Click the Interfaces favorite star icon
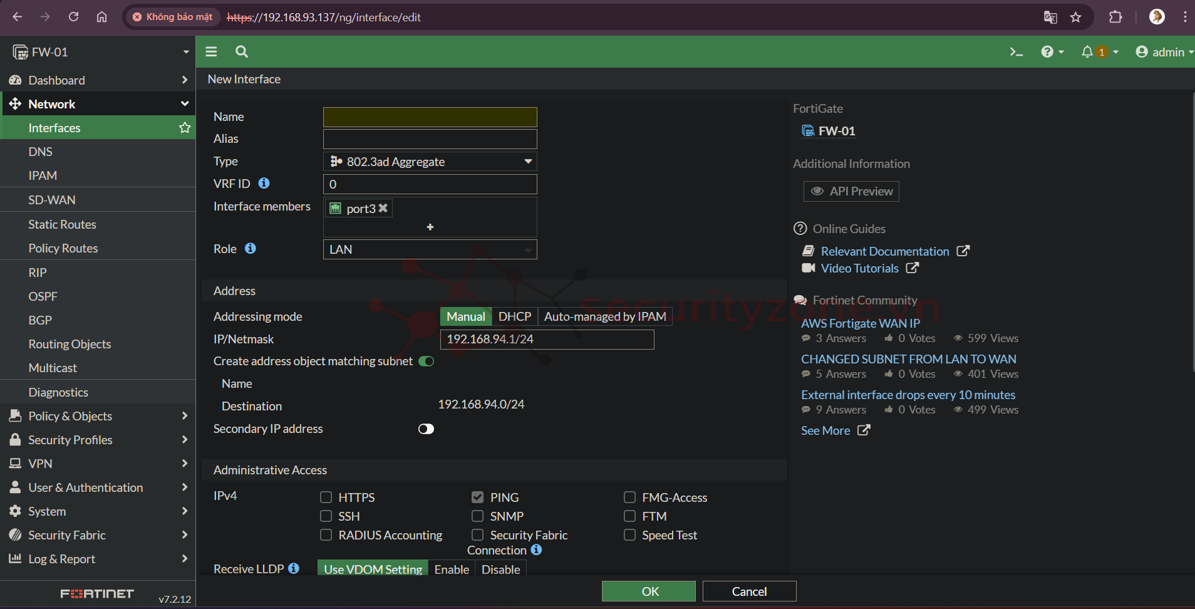The image size is (1195, 609). 185,128
